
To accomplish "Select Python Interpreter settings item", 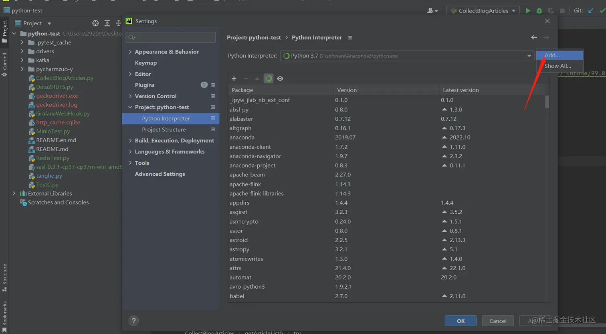I will pos(171,118).
